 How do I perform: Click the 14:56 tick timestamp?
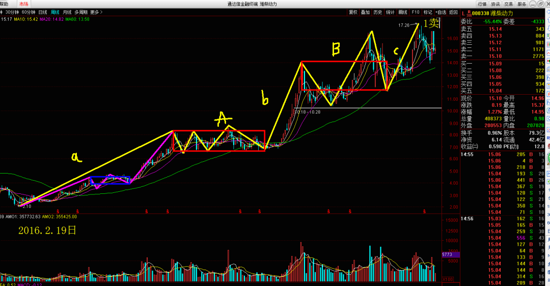[467, 219]
